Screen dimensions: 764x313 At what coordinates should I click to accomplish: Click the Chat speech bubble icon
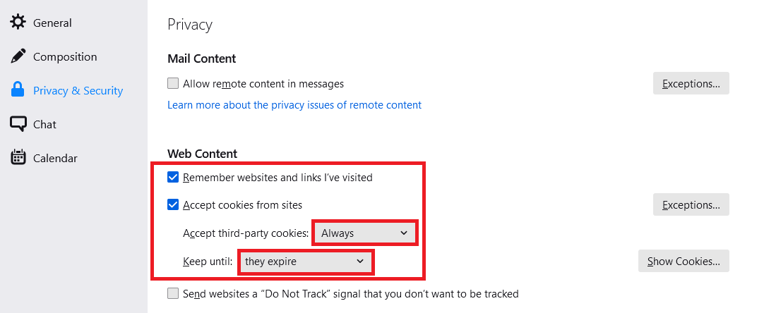(x=18, y=124)
